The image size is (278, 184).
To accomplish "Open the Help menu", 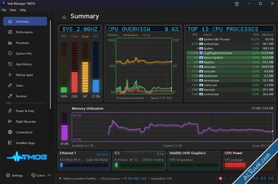I will (x=23, y=10).
